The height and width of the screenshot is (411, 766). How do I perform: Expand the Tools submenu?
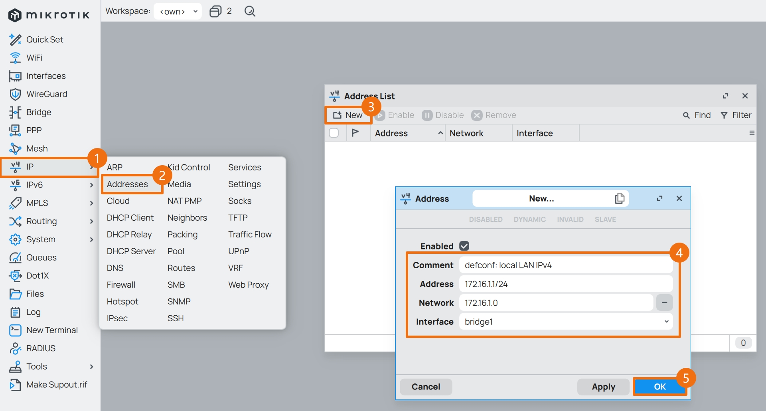click(x=91, y=367)
